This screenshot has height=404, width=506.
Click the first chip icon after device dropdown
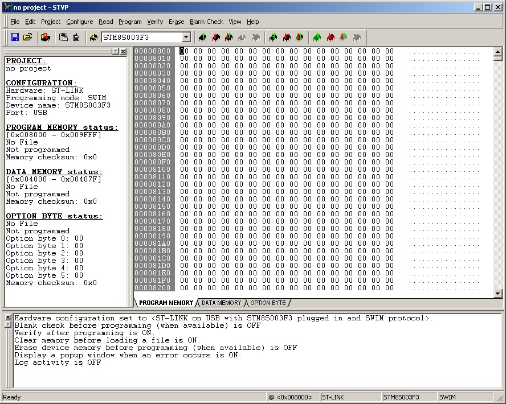pyautogui.click(x=202, y=38)
